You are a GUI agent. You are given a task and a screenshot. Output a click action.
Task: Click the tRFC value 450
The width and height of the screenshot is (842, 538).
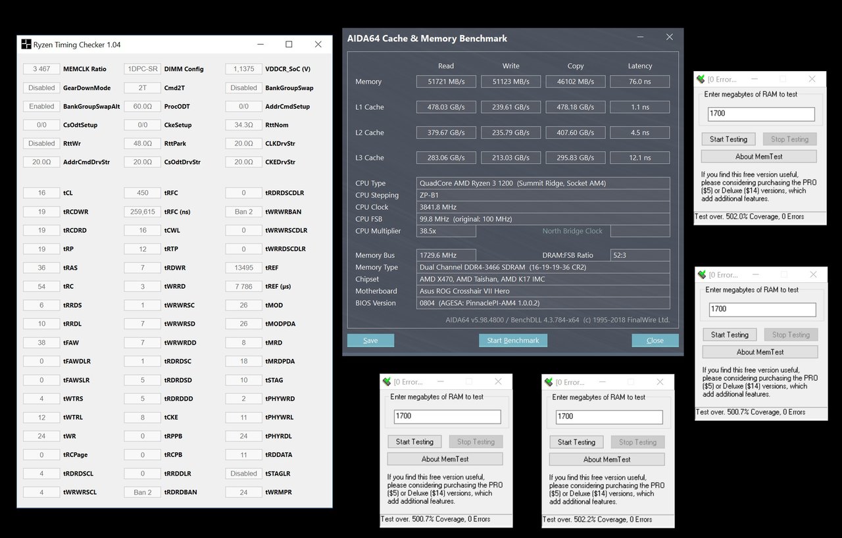143,193
